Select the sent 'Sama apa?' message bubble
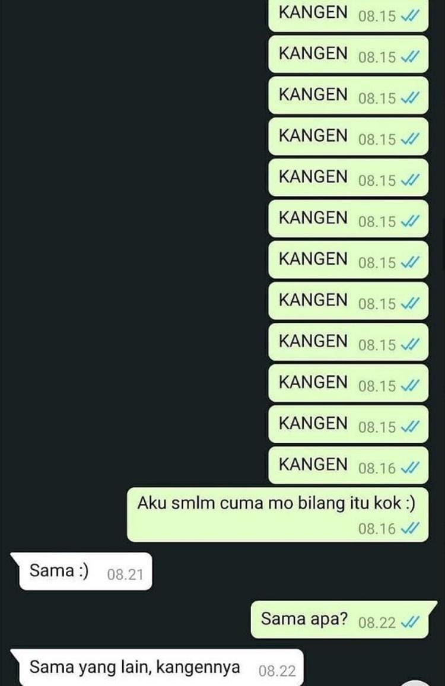Viewport: 445px width, 686px height. click(344, 620)
